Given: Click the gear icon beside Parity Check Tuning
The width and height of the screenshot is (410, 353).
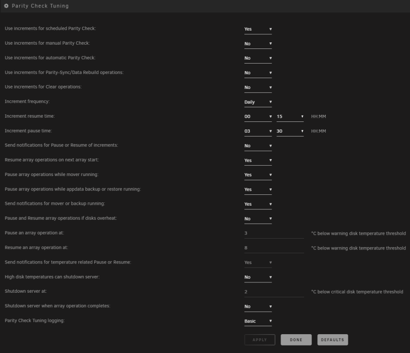Looking at the screenshot, I should [x=6, y=6].
